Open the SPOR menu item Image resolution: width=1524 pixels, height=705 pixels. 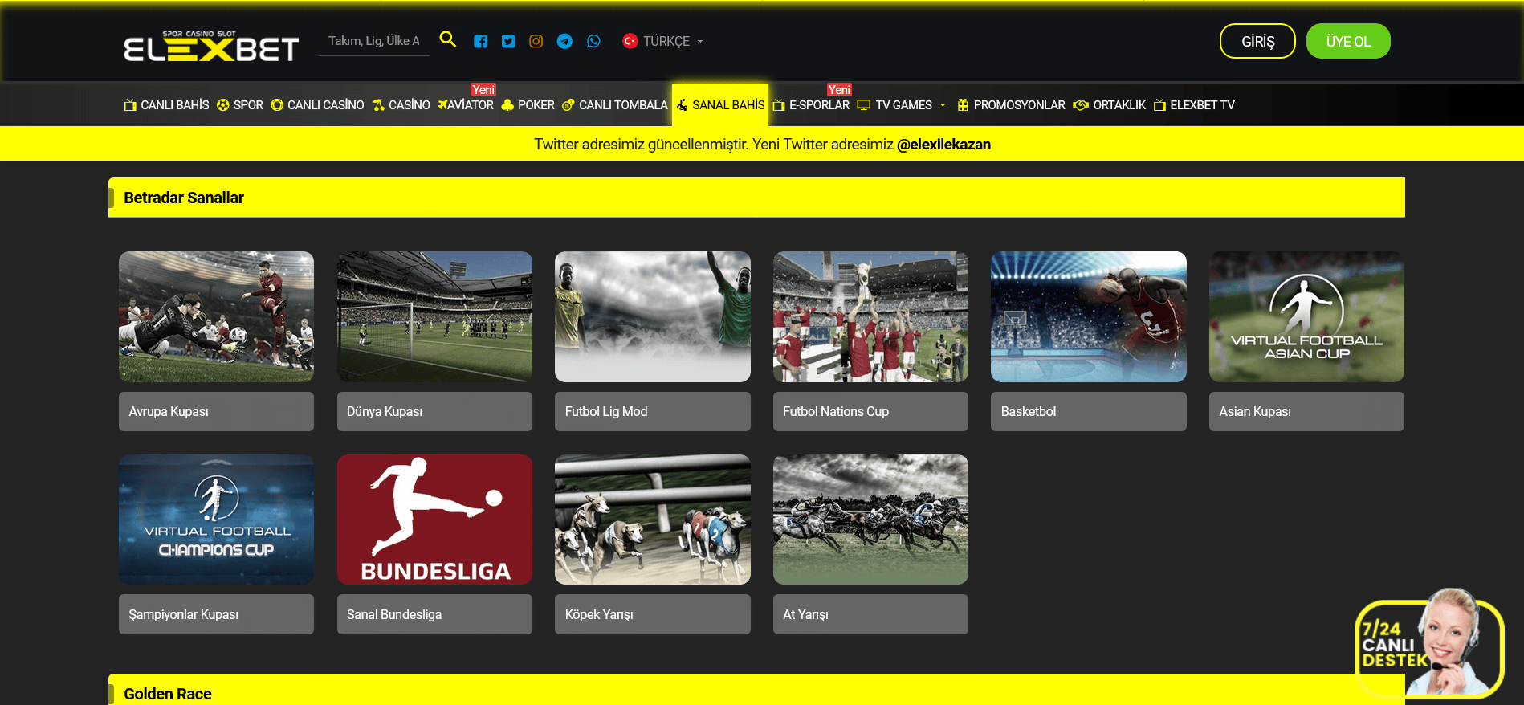pos(240,105)
